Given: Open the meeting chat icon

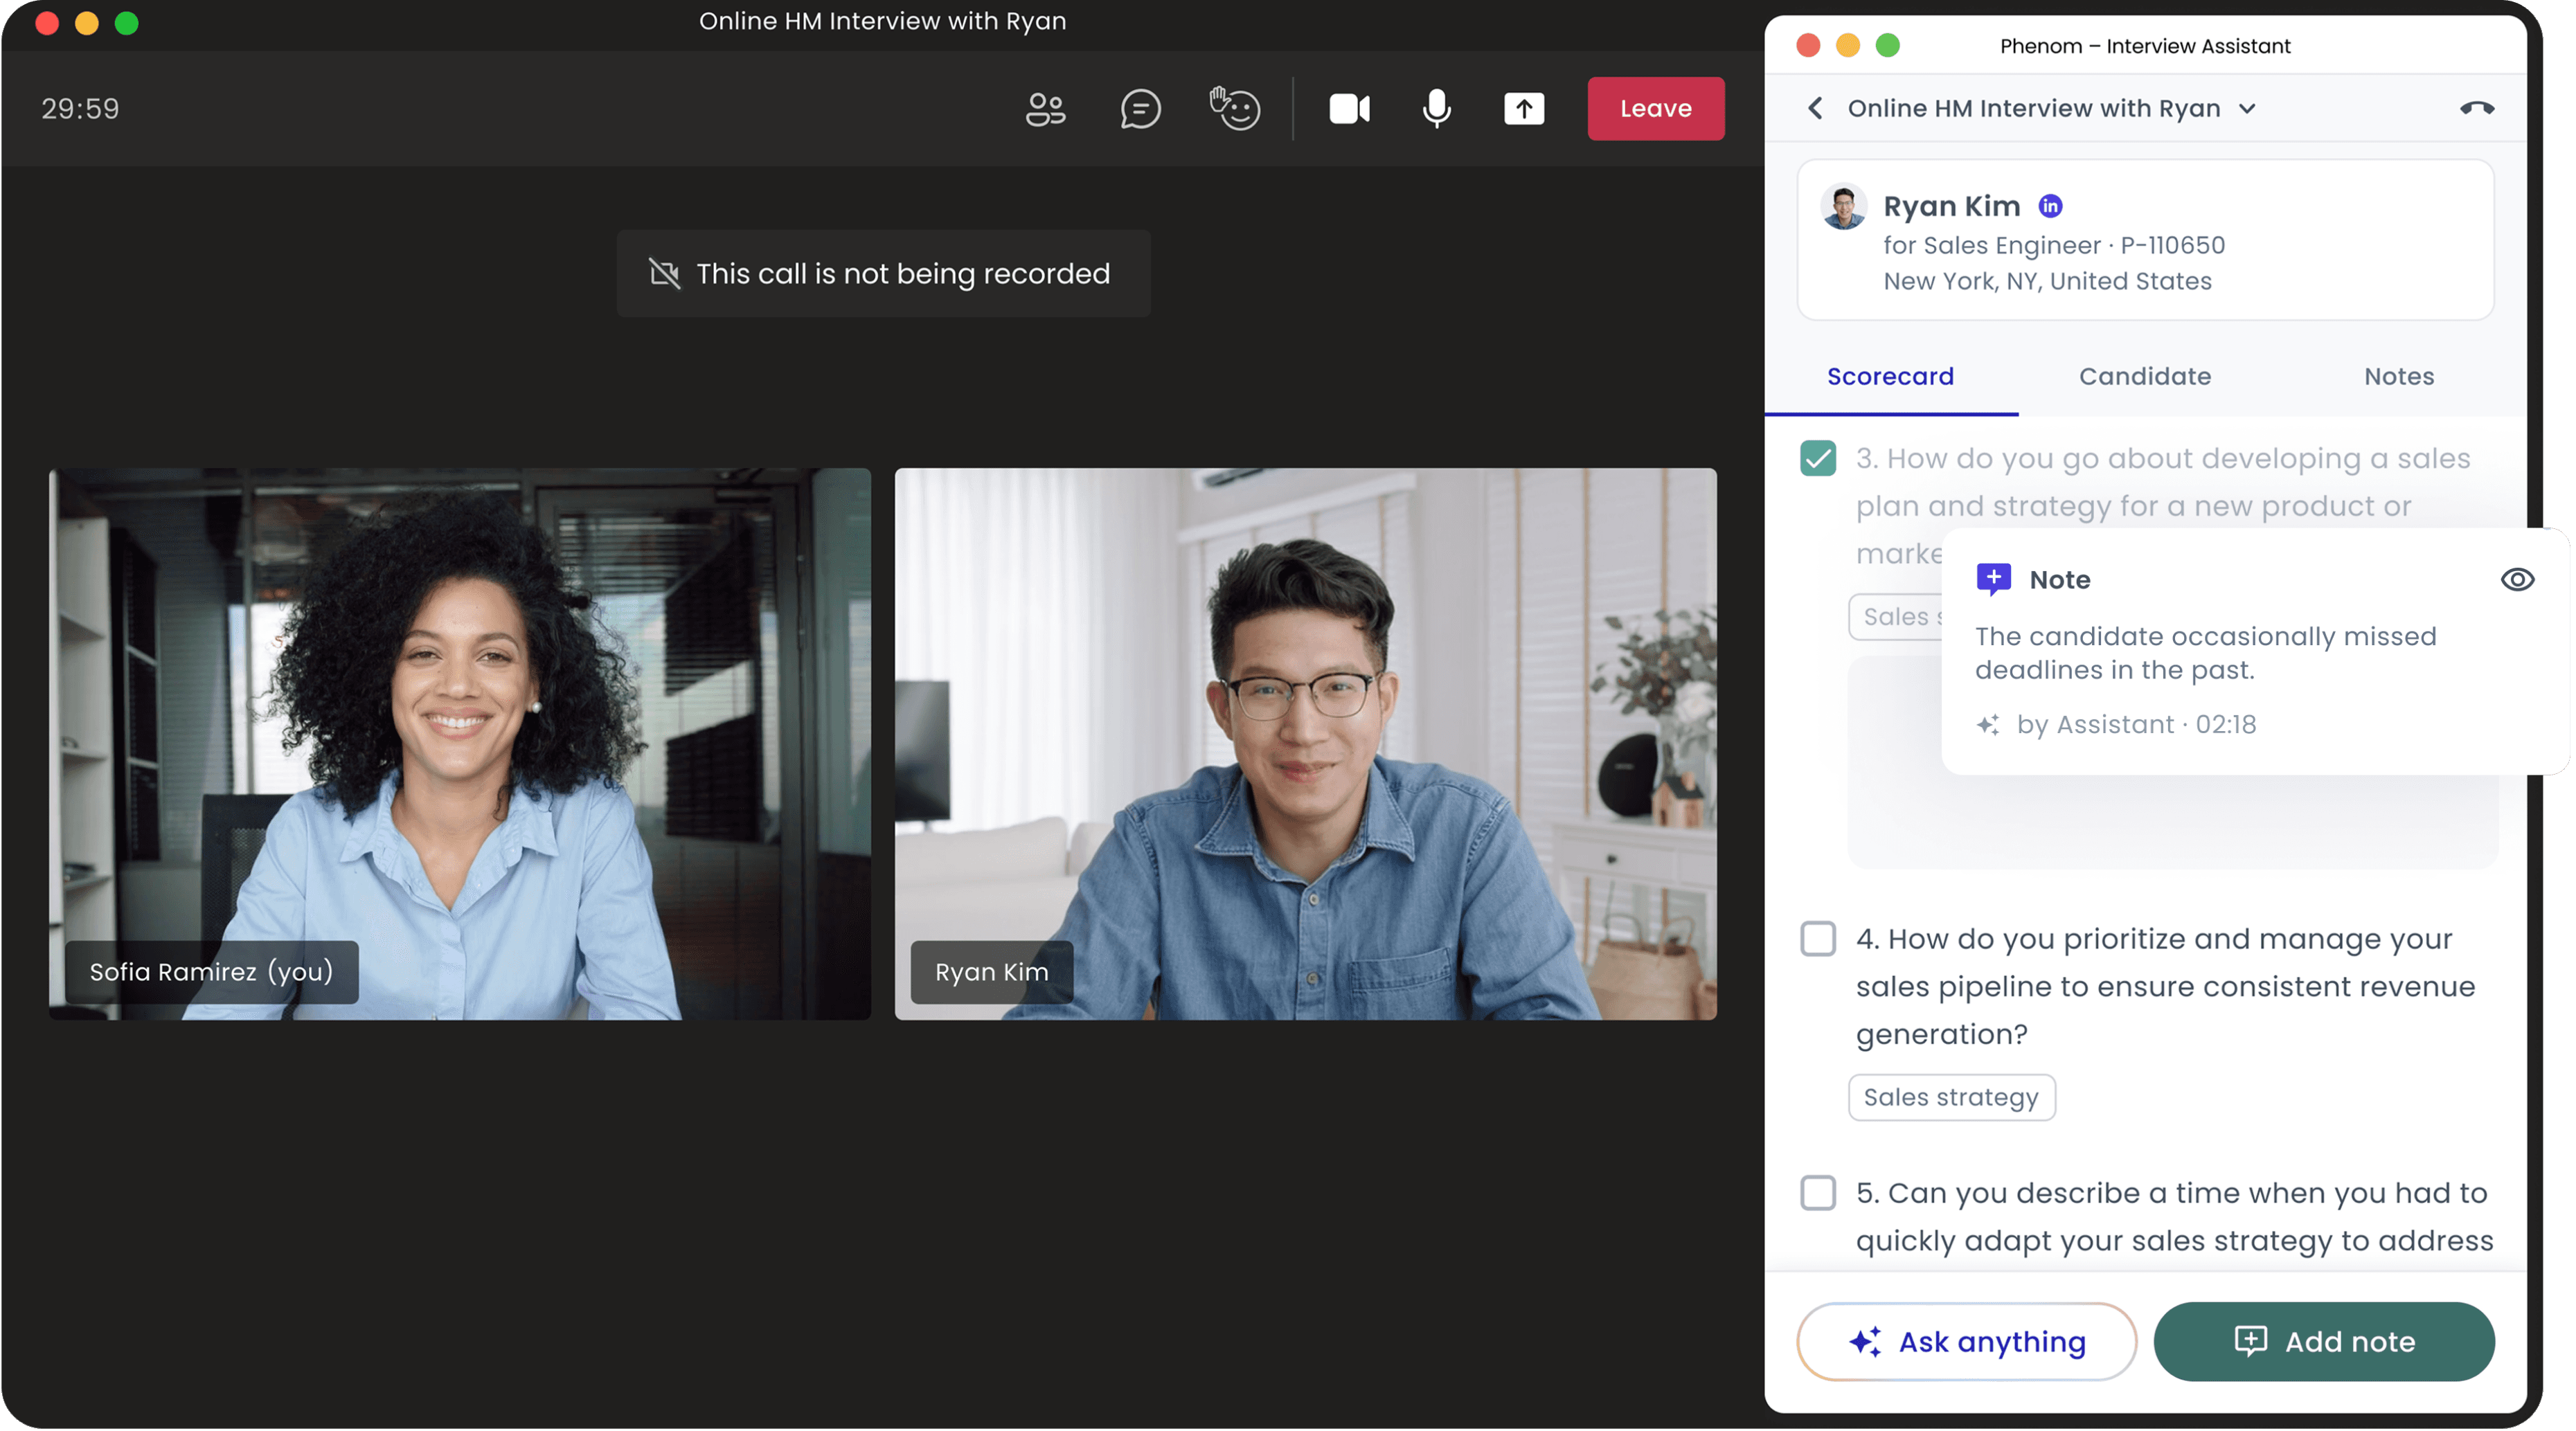Looking at the screenshot, I should 1140,108.
